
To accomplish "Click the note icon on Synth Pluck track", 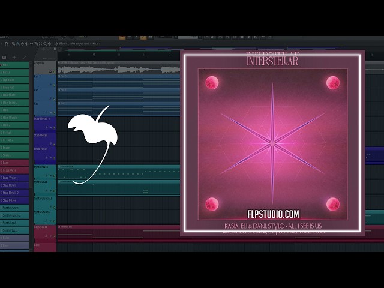I will 47,176.
